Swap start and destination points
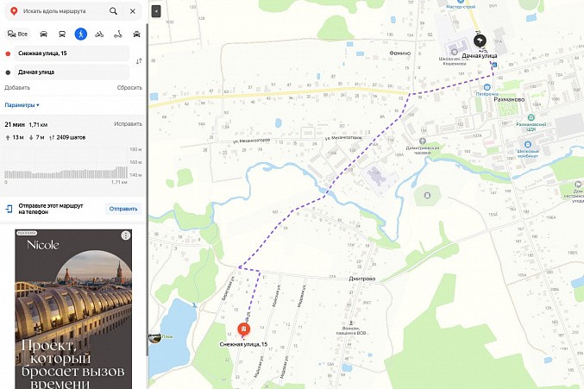Viewport: 584px width, 389px height. 139,61
